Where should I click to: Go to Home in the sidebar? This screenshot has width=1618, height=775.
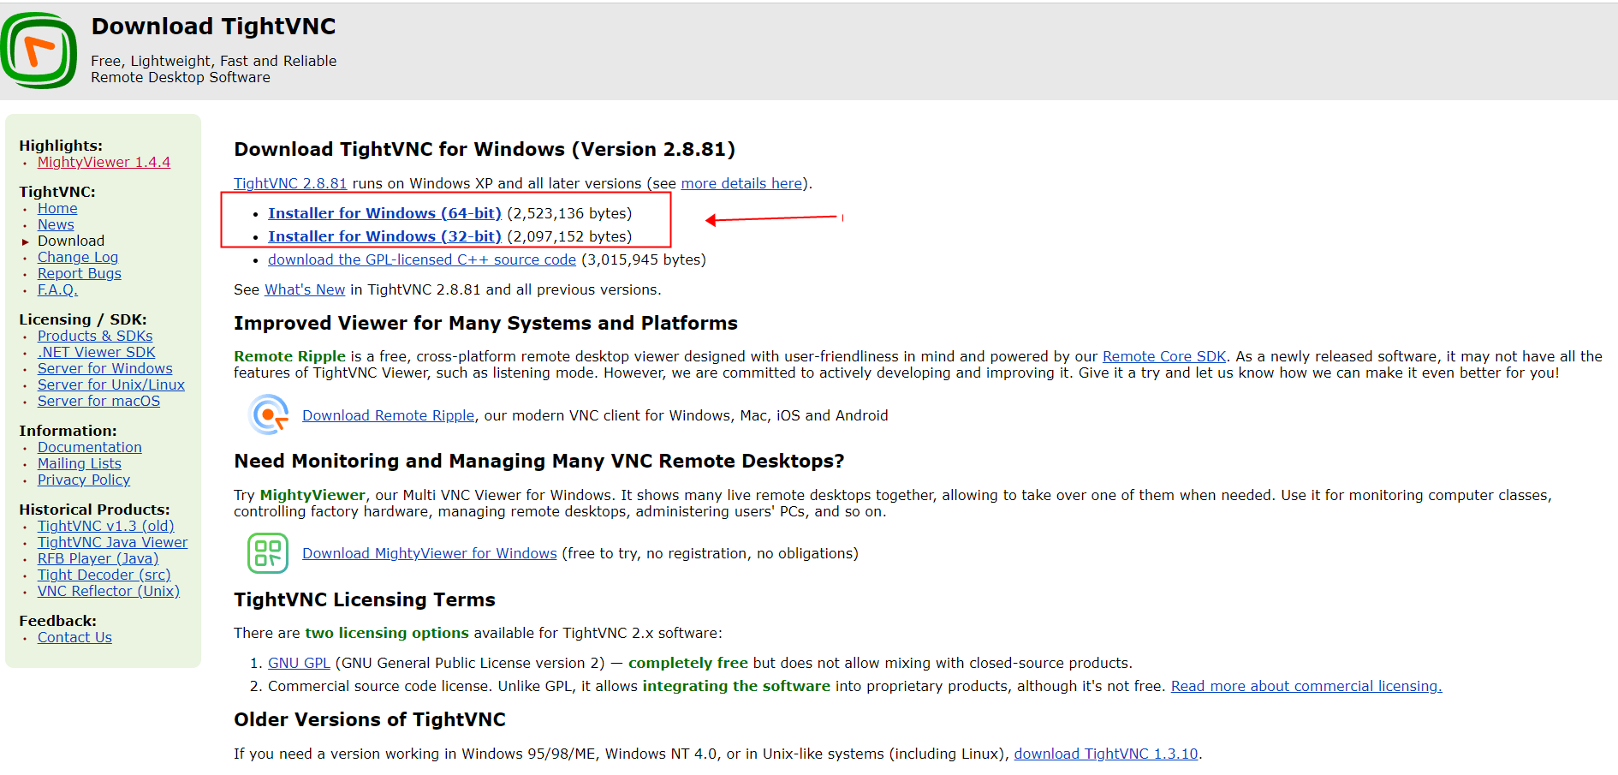[57, 208]
